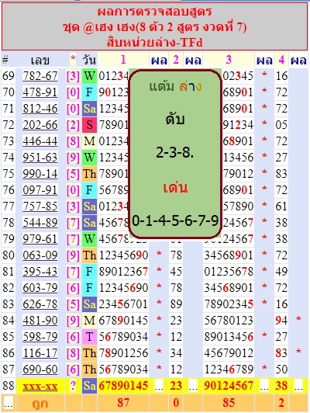Select the 757-85 link
310x413 pixels.
40,206
